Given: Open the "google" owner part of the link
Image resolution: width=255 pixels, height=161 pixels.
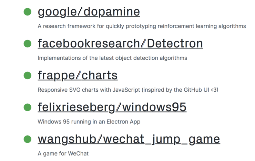Looking at the screenshot, I should (57, 12).
